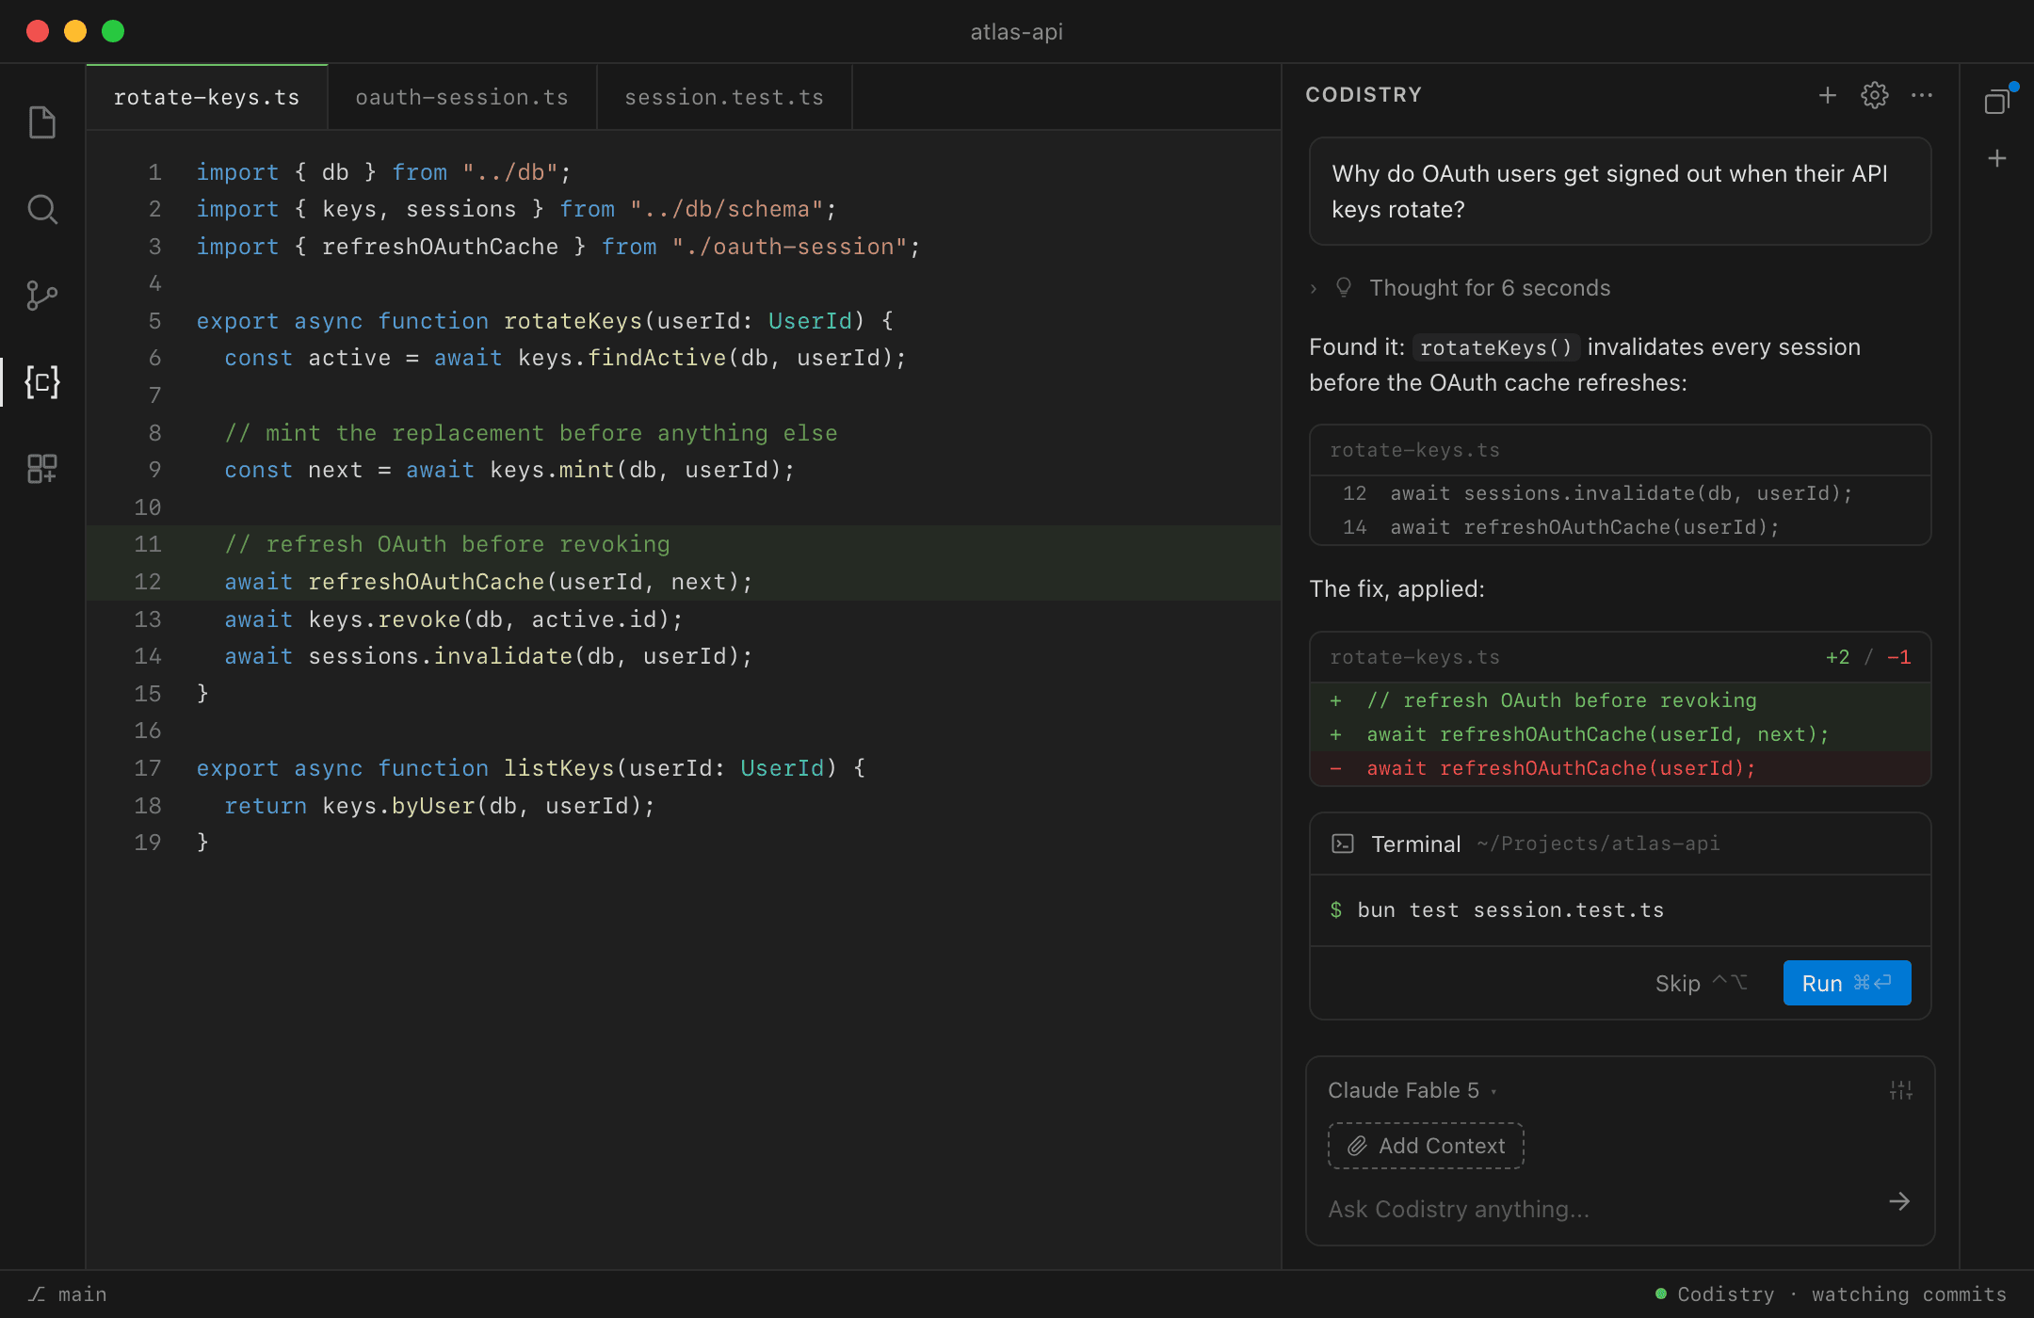The width and height of the screenshot is (2034, 1318).
Task: Click the 'atlas-api' window title
Action: 1017,32
